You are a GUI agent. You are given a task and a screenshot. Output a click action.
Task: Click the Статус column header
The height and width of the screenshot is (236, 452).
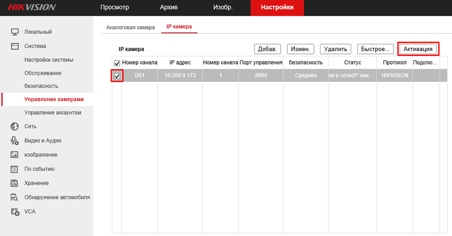(x=353, y=62)
